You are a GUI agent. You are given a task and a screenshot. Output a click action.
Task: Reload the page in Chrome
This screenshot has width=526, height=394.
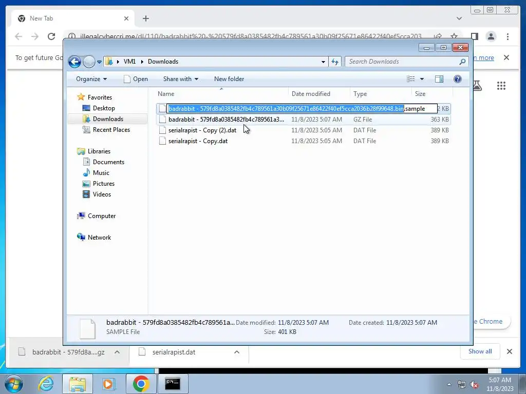click(x=51, y=36)
